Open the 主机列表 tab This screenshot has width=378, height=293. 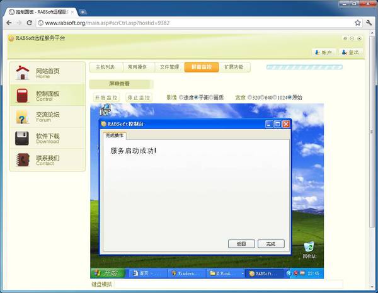tap(105, 67)
